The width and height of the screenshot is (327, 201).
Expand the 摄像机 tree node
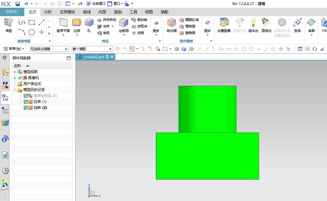(15, 78)
